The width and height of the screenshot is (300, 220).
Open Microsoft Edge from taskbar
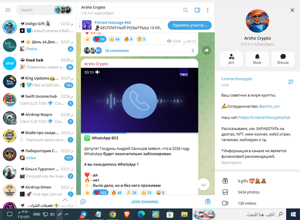click(x=141, y=215)
